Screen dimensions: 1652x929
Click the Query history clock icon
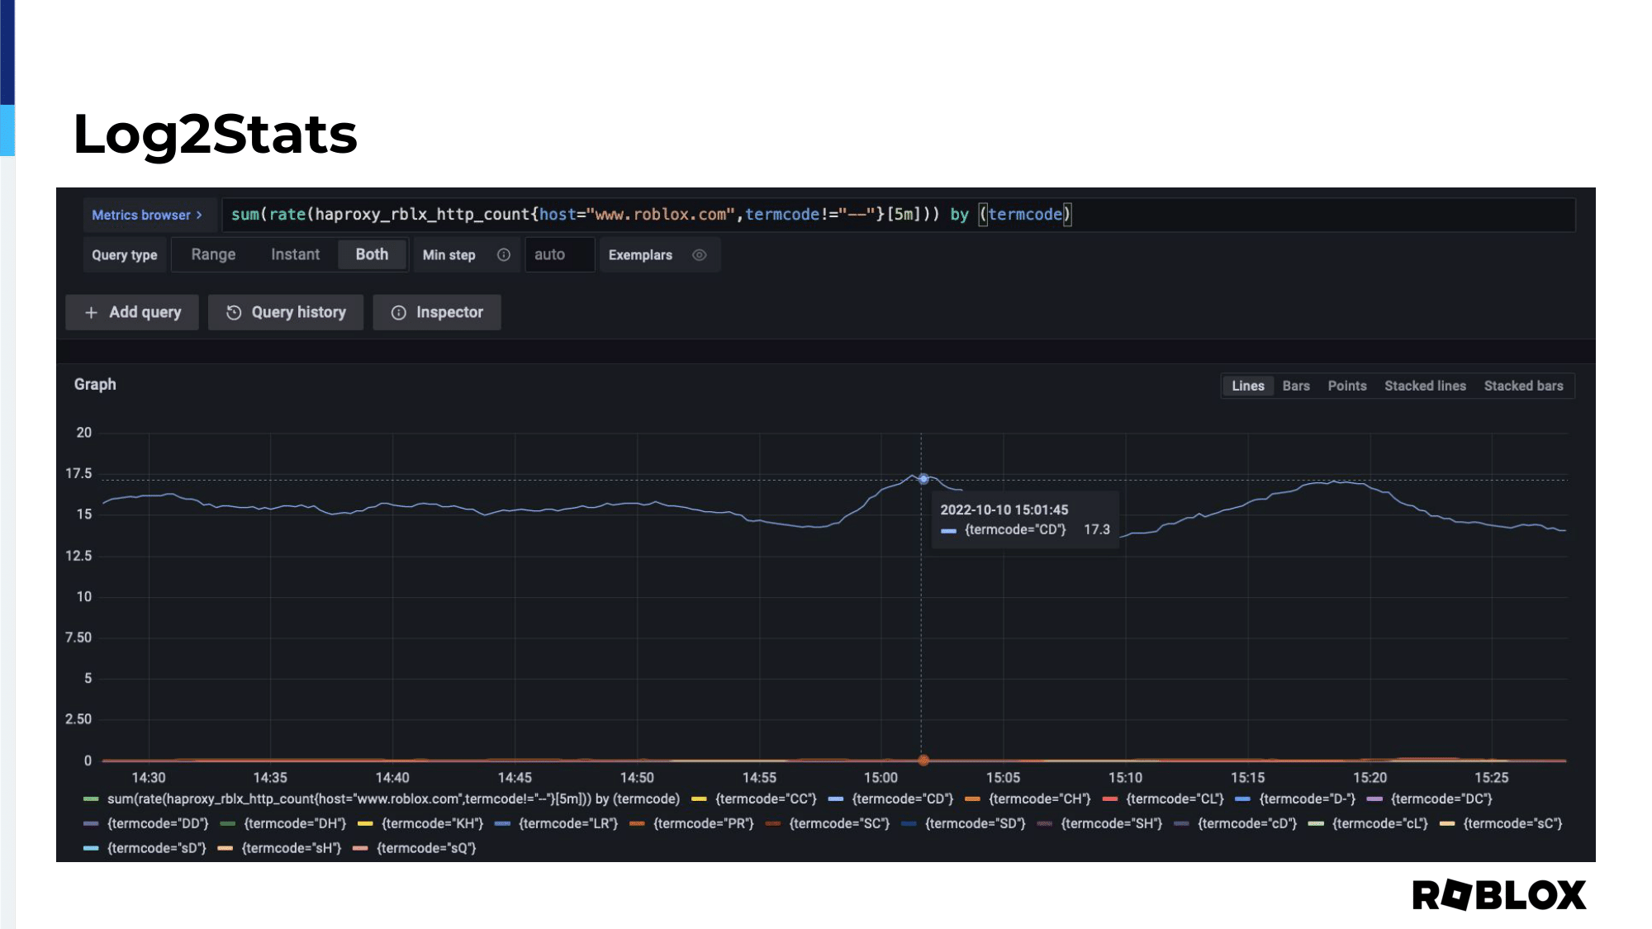234,312
